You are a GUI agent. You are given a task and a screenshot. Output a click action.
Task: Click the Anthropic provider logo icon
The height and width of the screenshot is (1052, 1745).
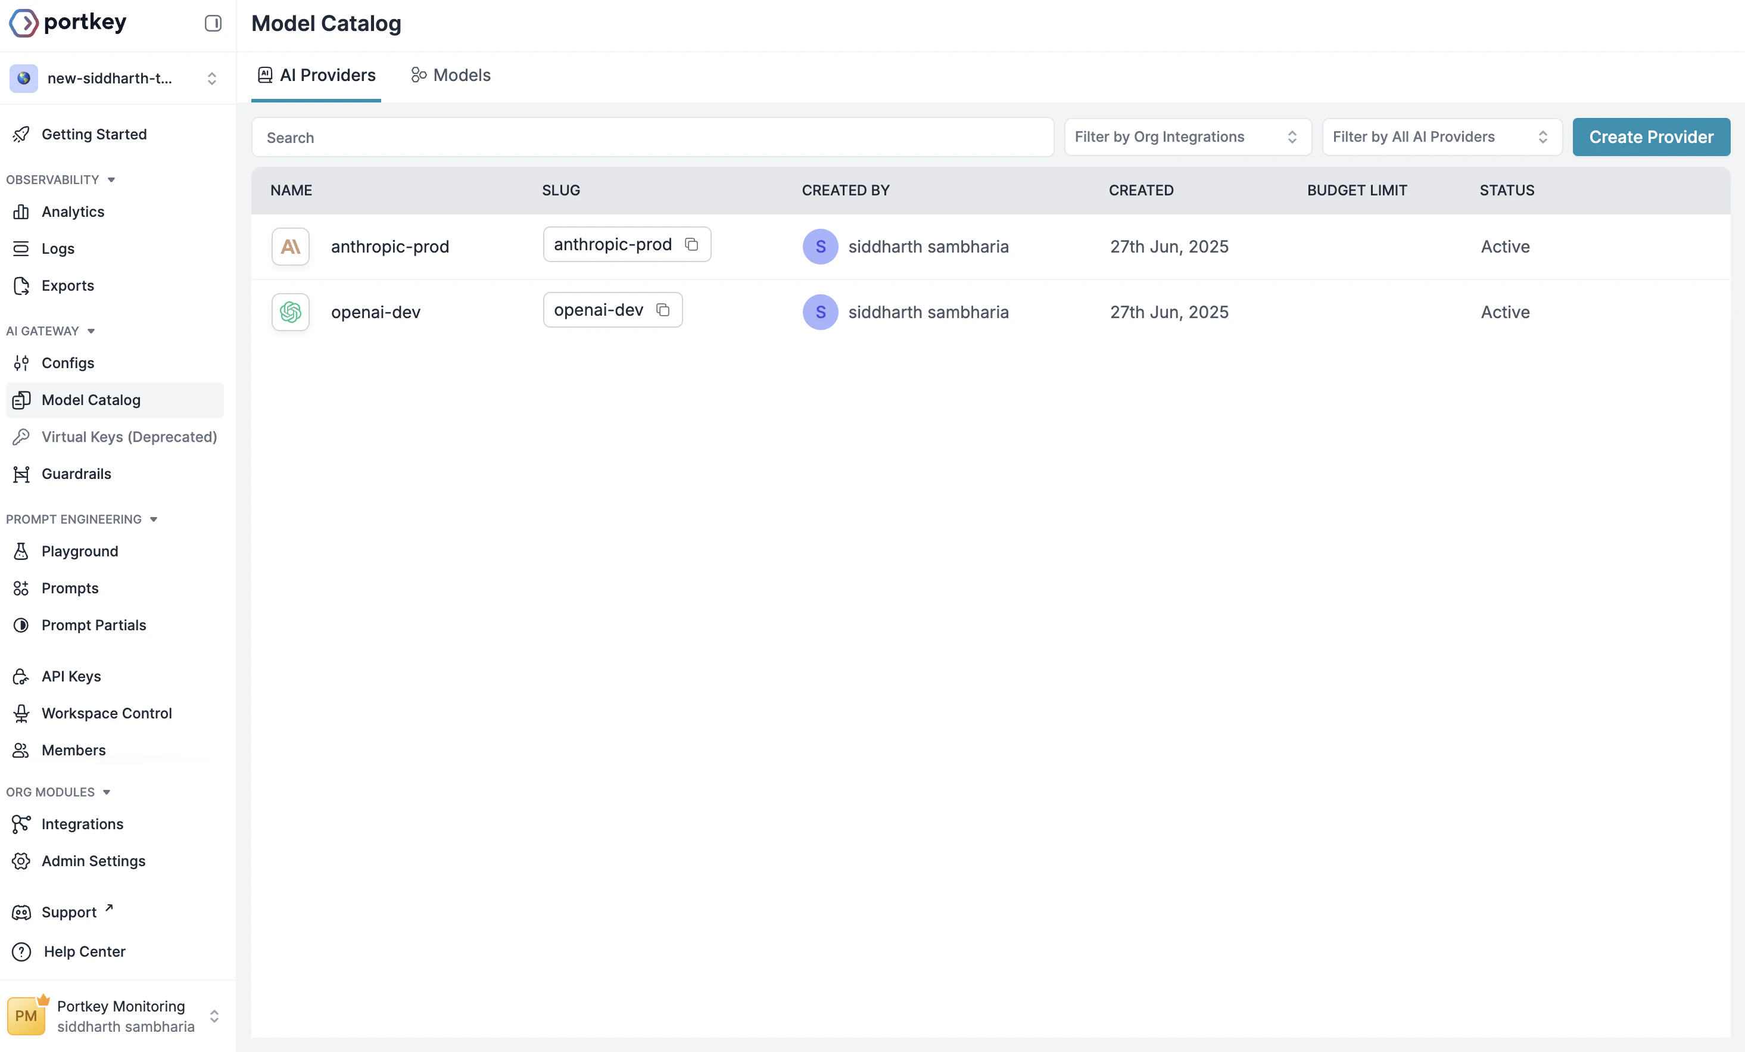point(291,247)
